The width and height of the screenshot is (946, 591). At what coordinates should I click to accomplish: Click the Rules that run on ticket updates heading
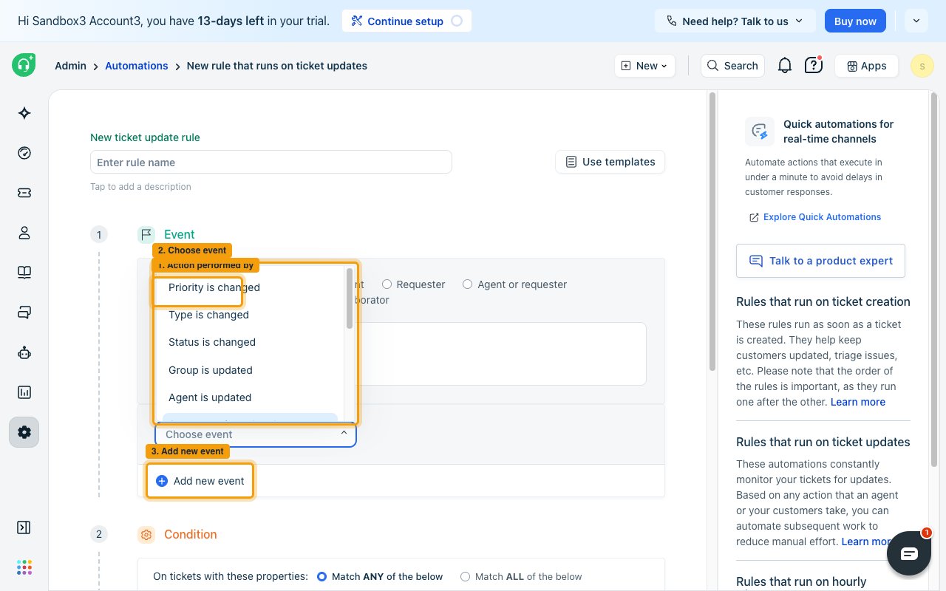click(823, 442)
